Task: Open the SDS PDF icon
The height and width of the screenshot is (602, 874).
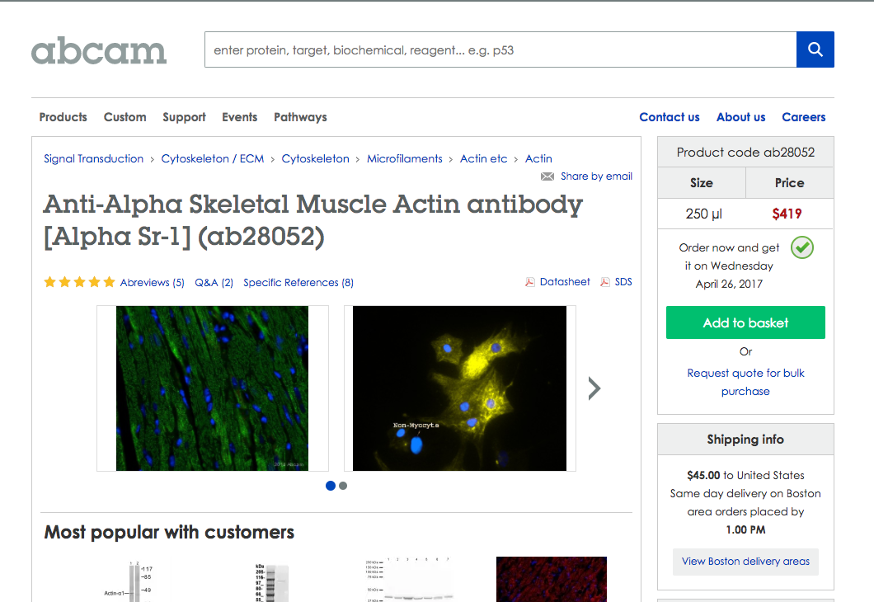Action: [604, 282]
